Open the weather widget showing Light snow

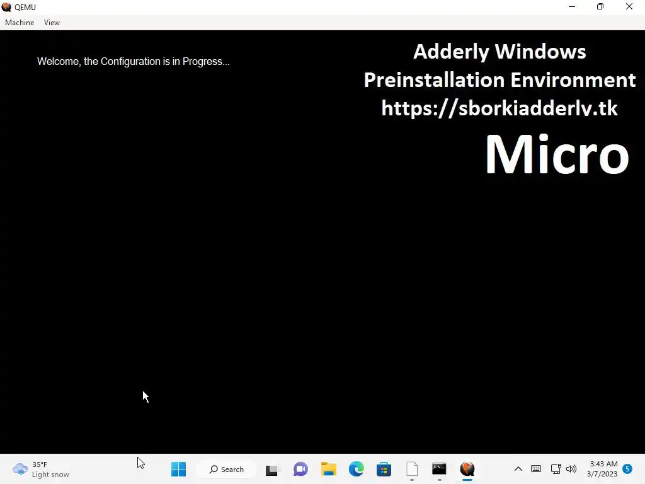point(41,469)
